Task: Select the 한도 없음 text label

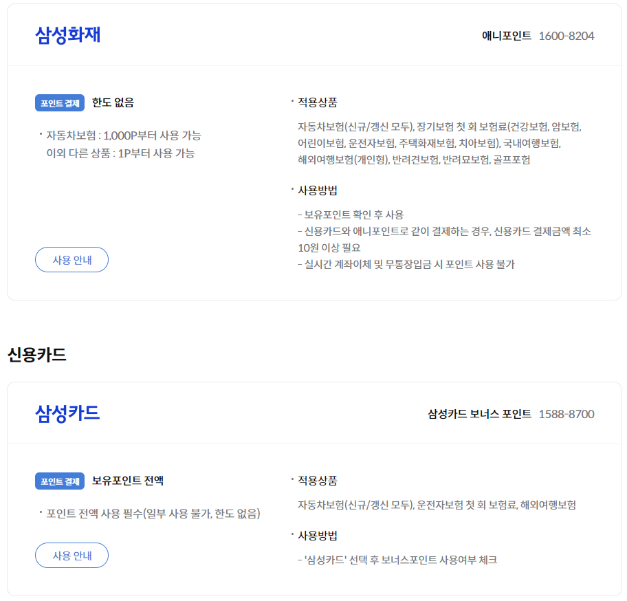Action: [x=114, y=101]
